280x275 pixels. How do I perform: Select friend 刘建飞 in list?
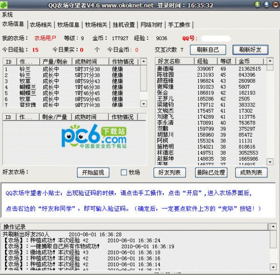tap(211, 117)
